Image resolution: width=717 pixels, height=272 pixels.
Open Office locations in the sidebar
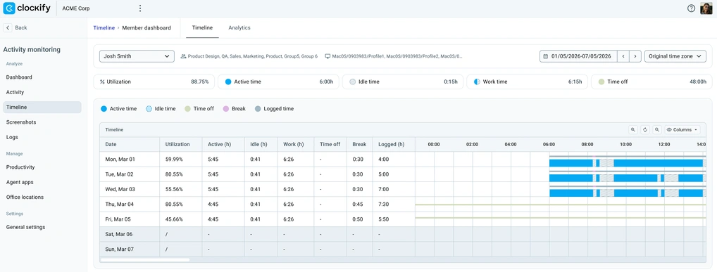25,197
